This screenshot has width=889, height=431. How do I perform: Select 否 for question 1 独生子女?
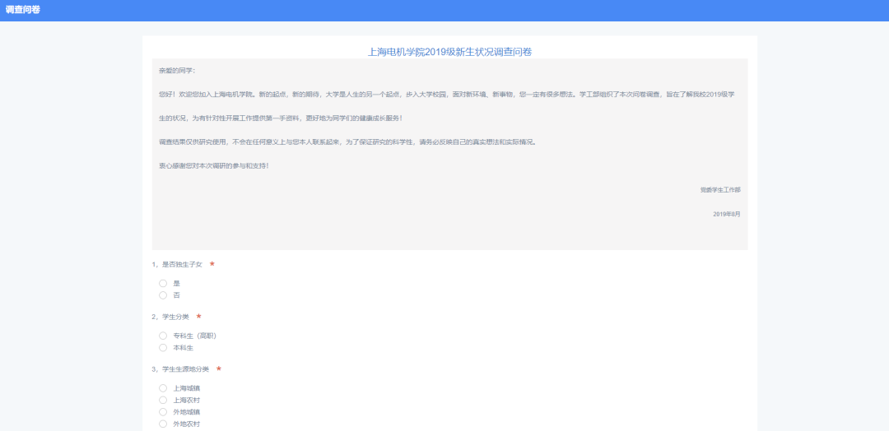pyautogui.click(x=163, y=295)
